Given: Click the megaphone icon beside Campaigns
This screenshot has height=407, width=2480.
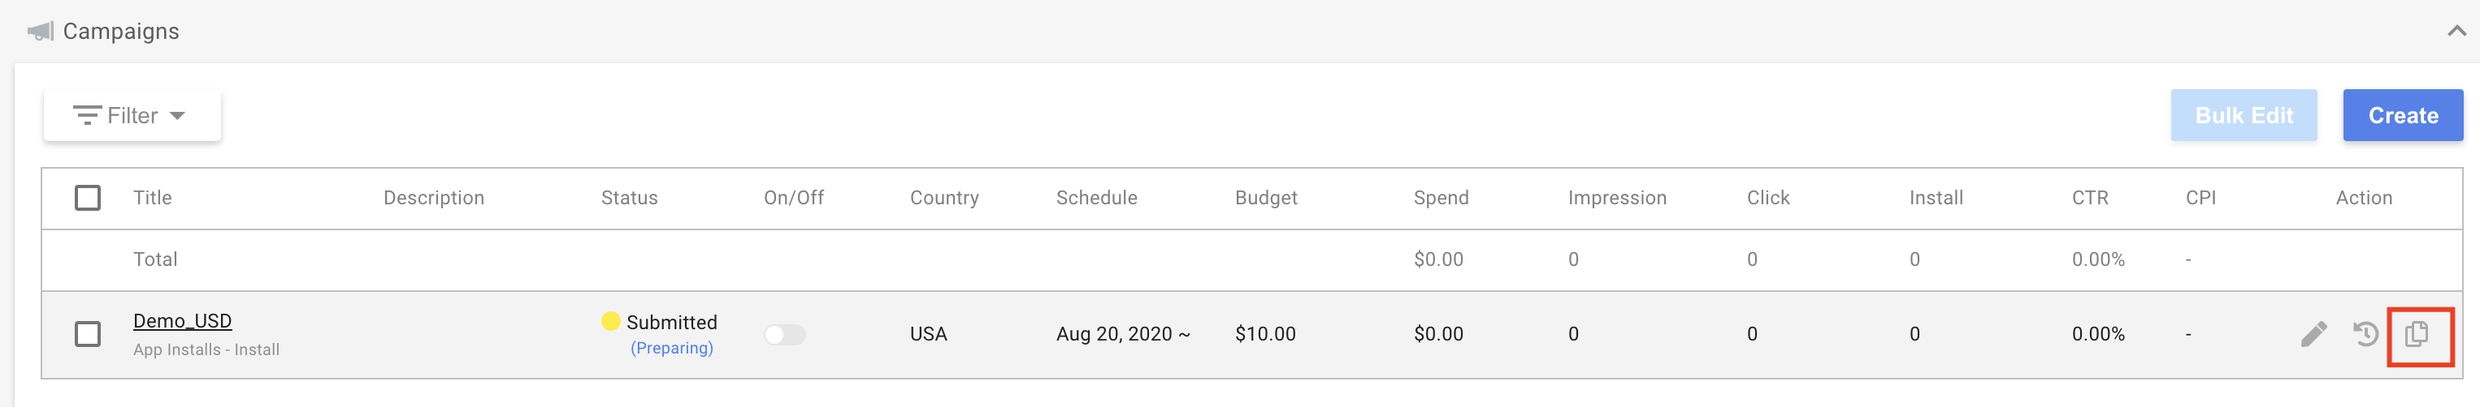Looking at the screenshot, I should tap(41, 32).
